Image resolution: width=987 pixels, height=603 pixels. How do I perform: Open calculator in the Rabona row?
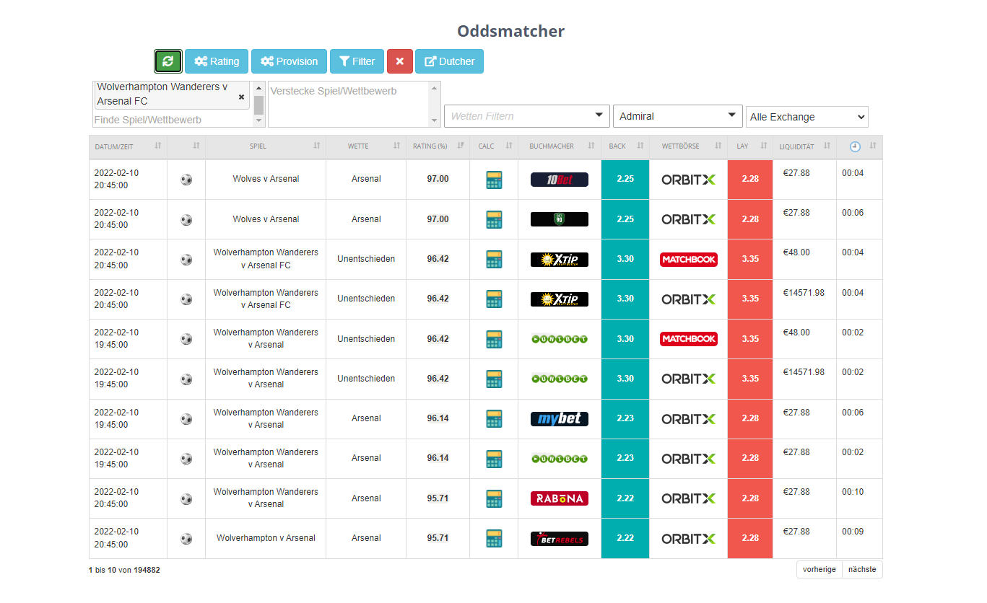pyautogui.click(x=494, y=499)
